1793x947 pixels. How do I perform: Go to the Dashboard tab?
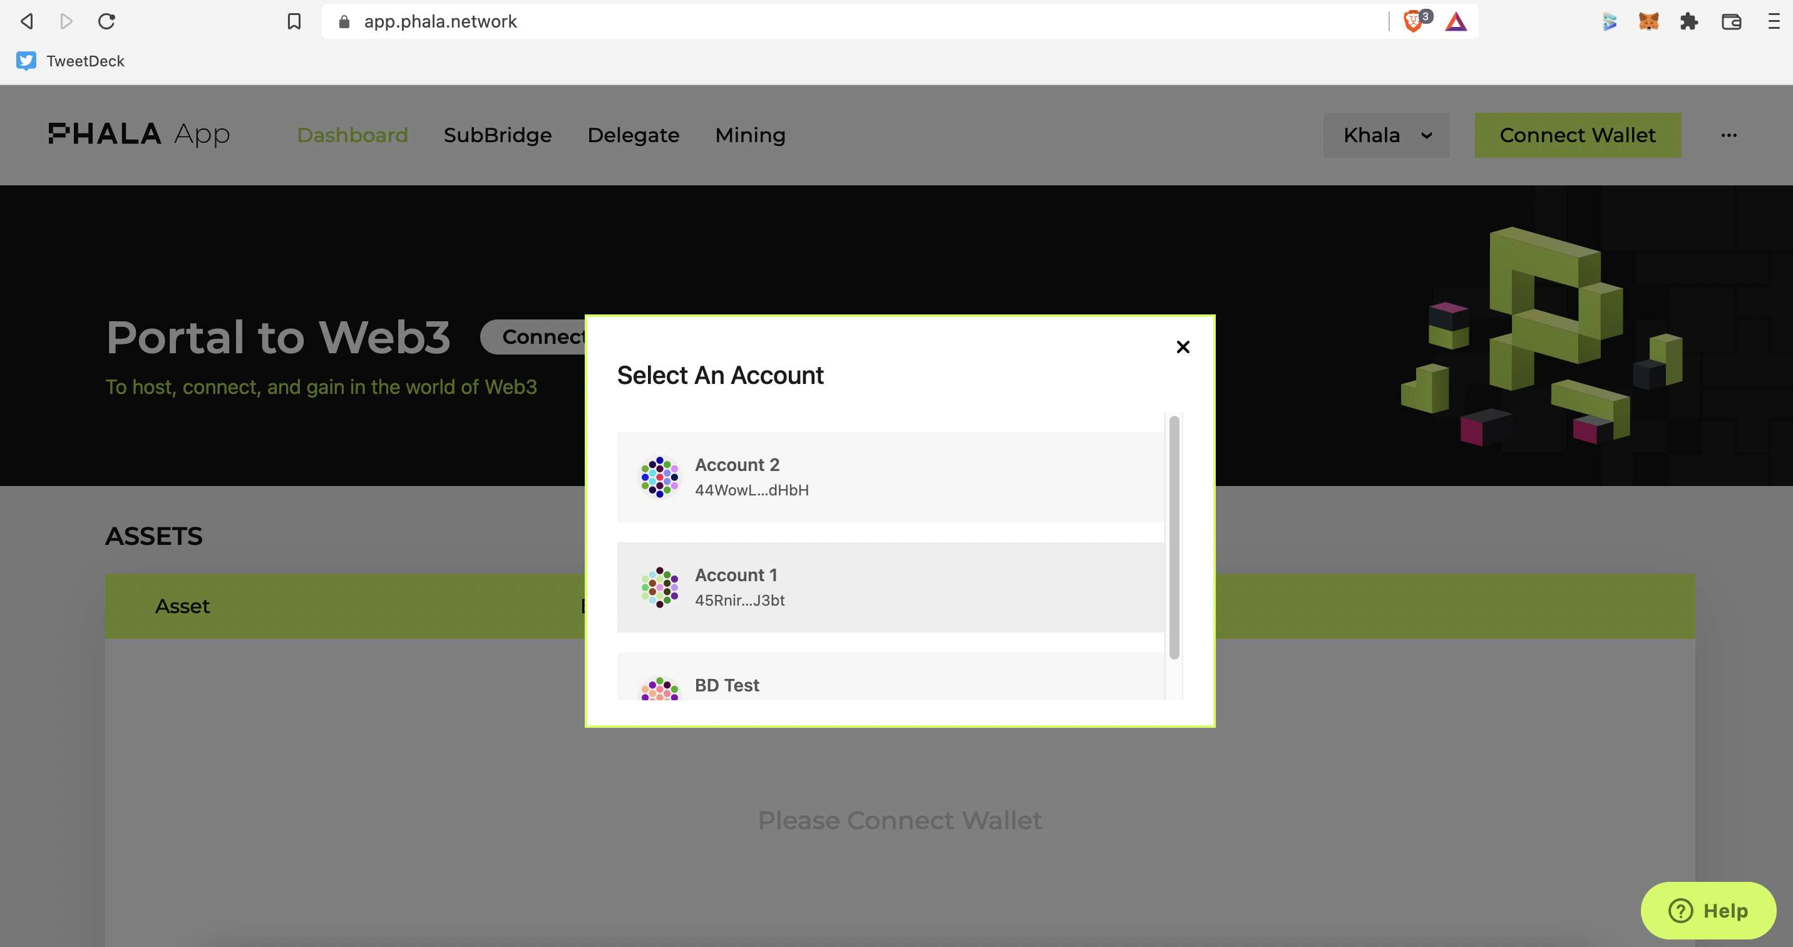coord(352,135)
